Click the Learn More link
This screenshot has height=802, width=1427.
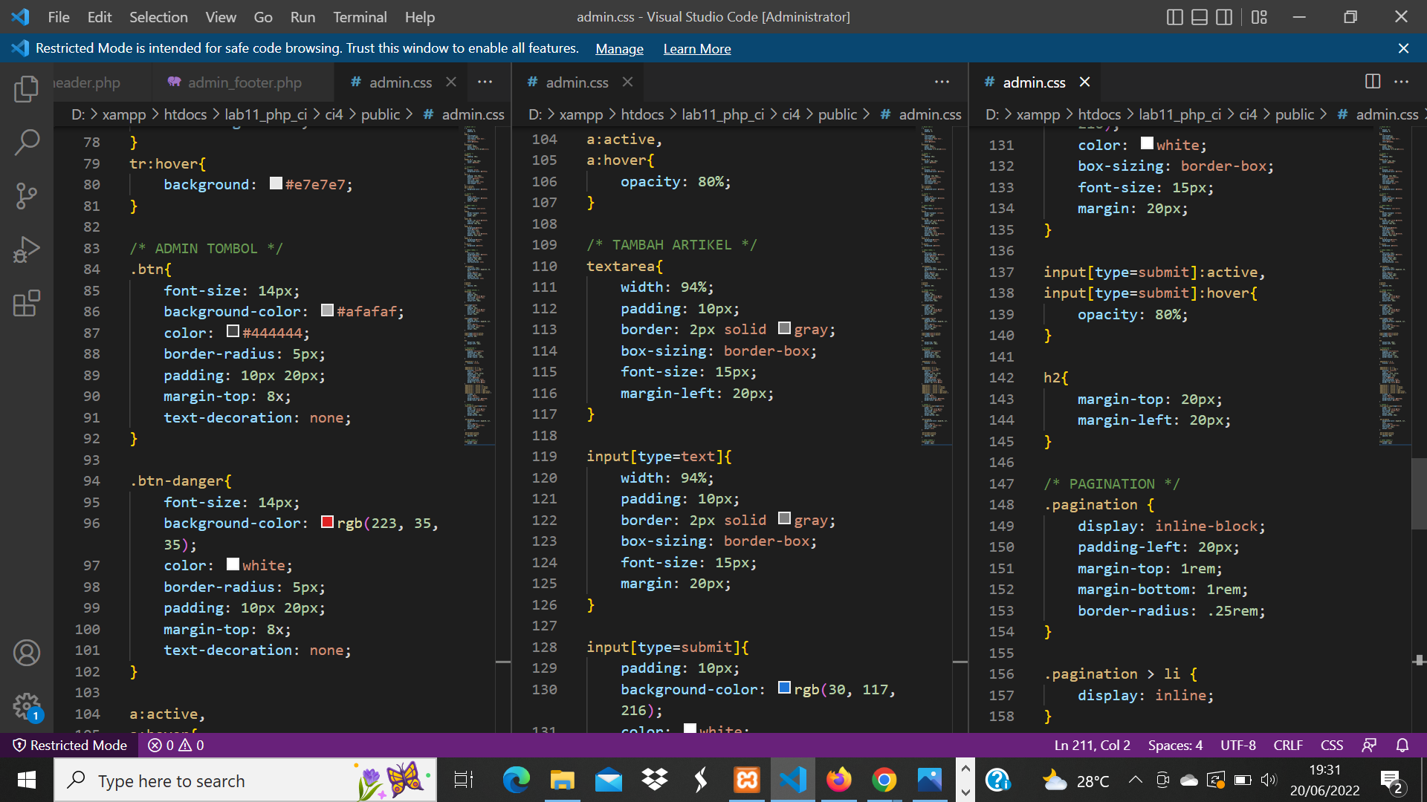(x=696, y=48)
